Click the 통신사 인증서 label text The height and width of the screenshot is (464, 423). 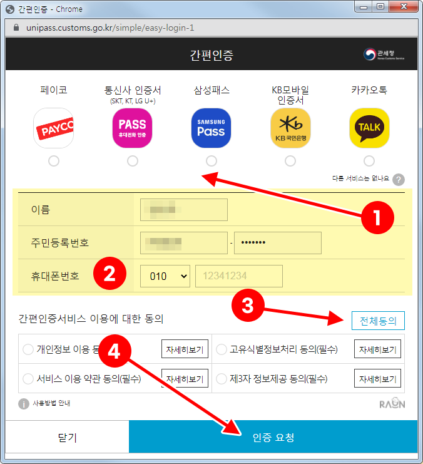click(x=133, y=90)
